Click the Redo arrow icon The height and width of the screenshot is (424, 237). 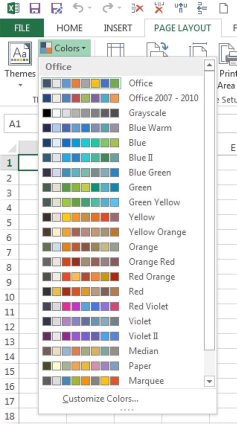tap(107, 8)
